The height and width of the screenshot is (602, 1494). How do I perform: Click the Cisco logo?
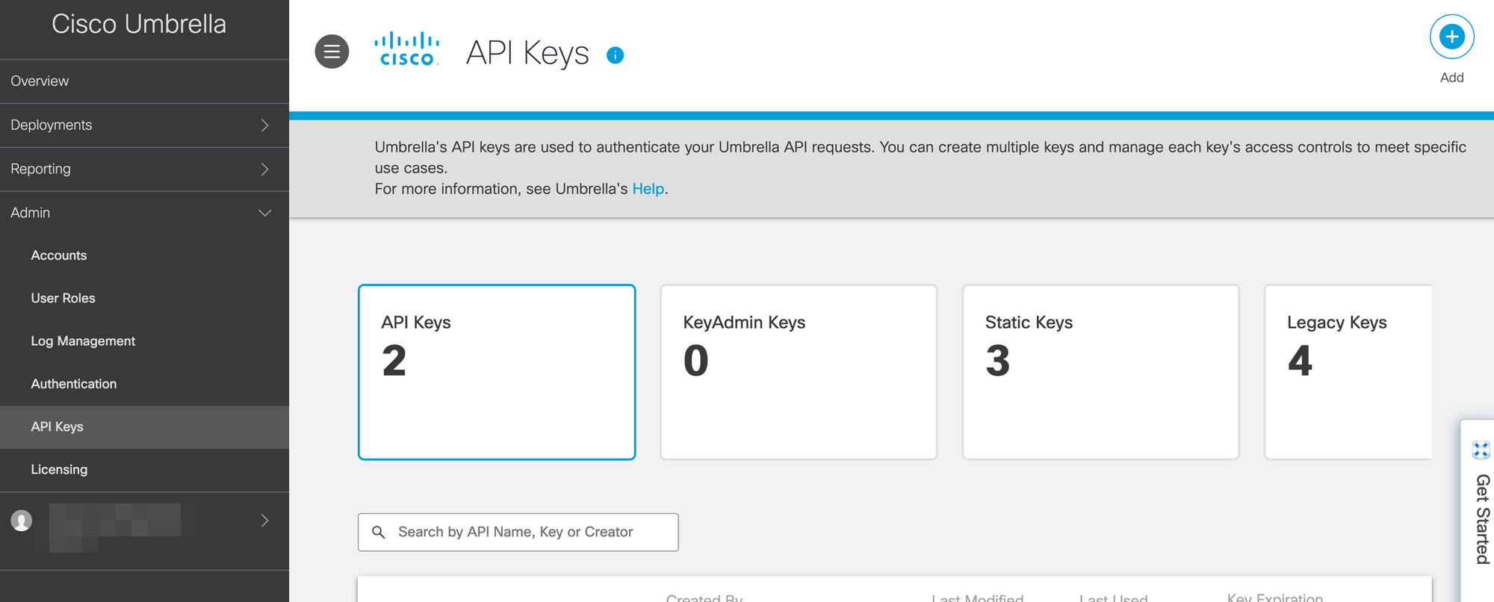tap(406, 49)
